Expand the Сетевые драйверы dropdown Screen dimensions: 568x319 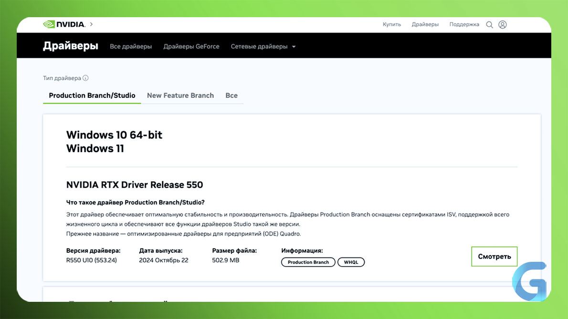coord(263,46)
